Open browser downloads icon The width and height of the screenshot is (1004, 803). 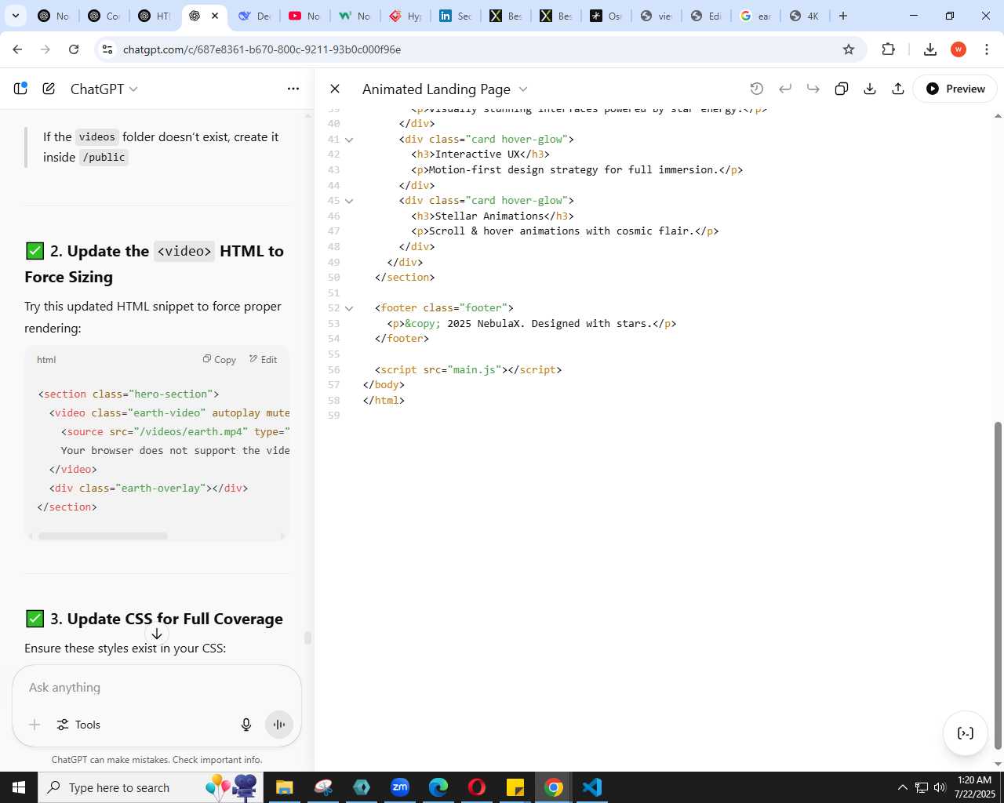930,49
